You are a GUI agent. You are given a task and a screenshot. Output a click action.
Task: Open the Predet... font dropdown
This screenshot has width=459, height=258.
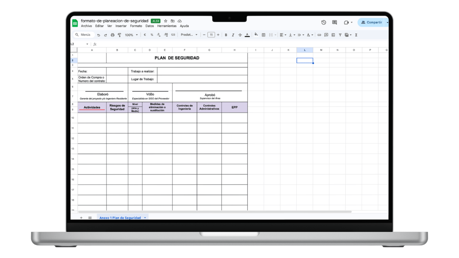pos(189,35)
